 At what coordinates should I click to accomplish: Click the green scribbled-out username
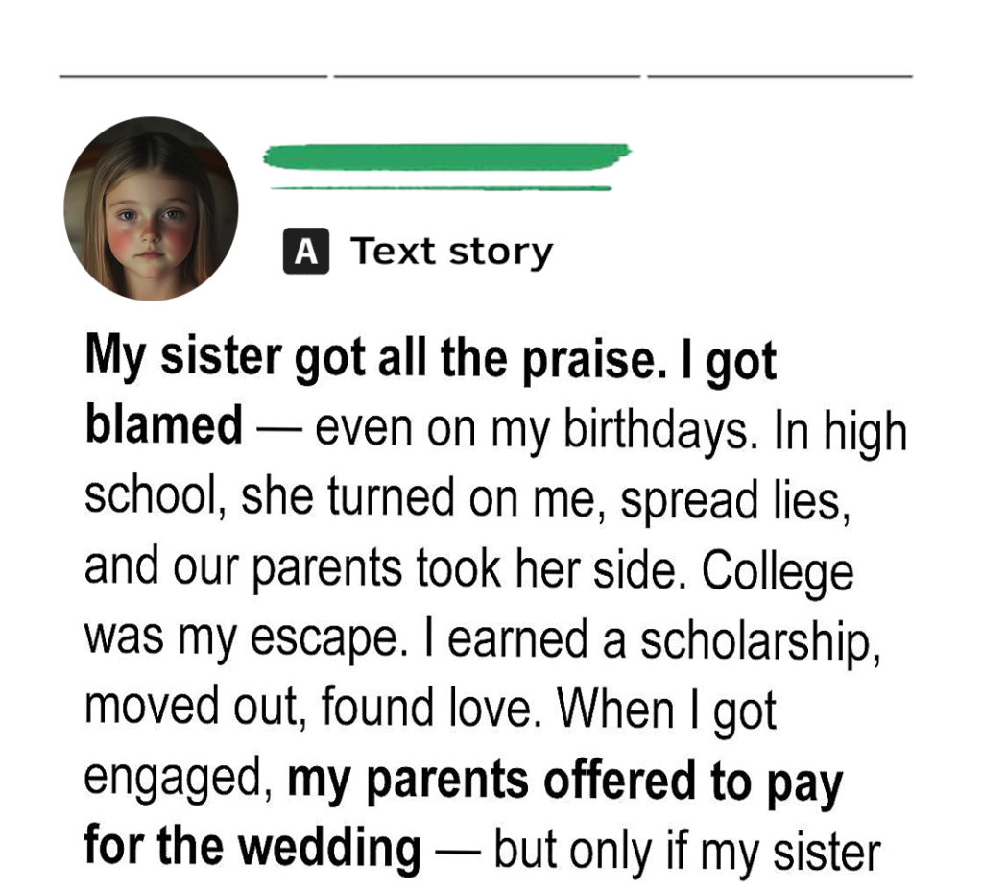pyautogui.click(x=446, y=156)
